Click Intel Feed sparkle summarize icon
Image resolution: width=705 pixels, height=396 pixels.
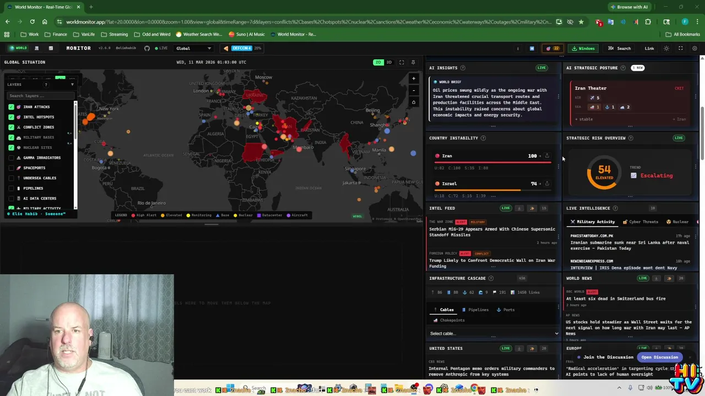point(532,208)
